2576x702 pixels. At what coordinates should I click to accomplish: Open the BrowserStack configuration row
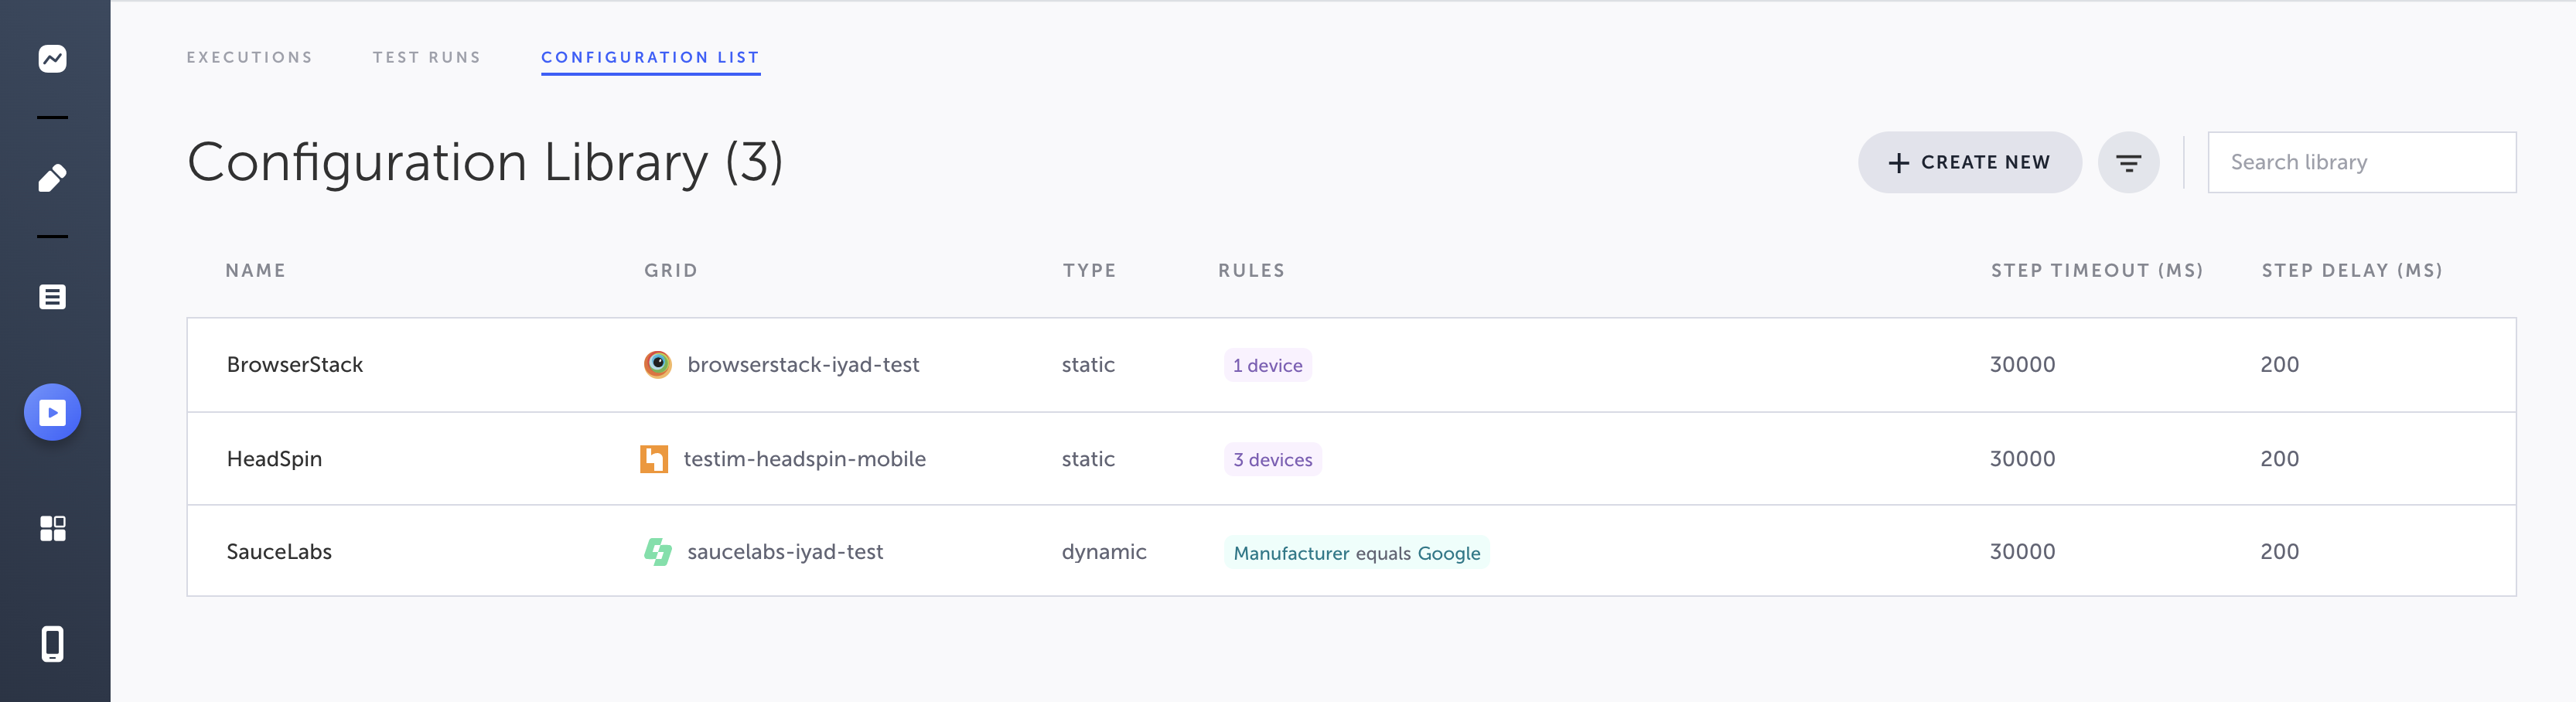[x=295, y=365]
